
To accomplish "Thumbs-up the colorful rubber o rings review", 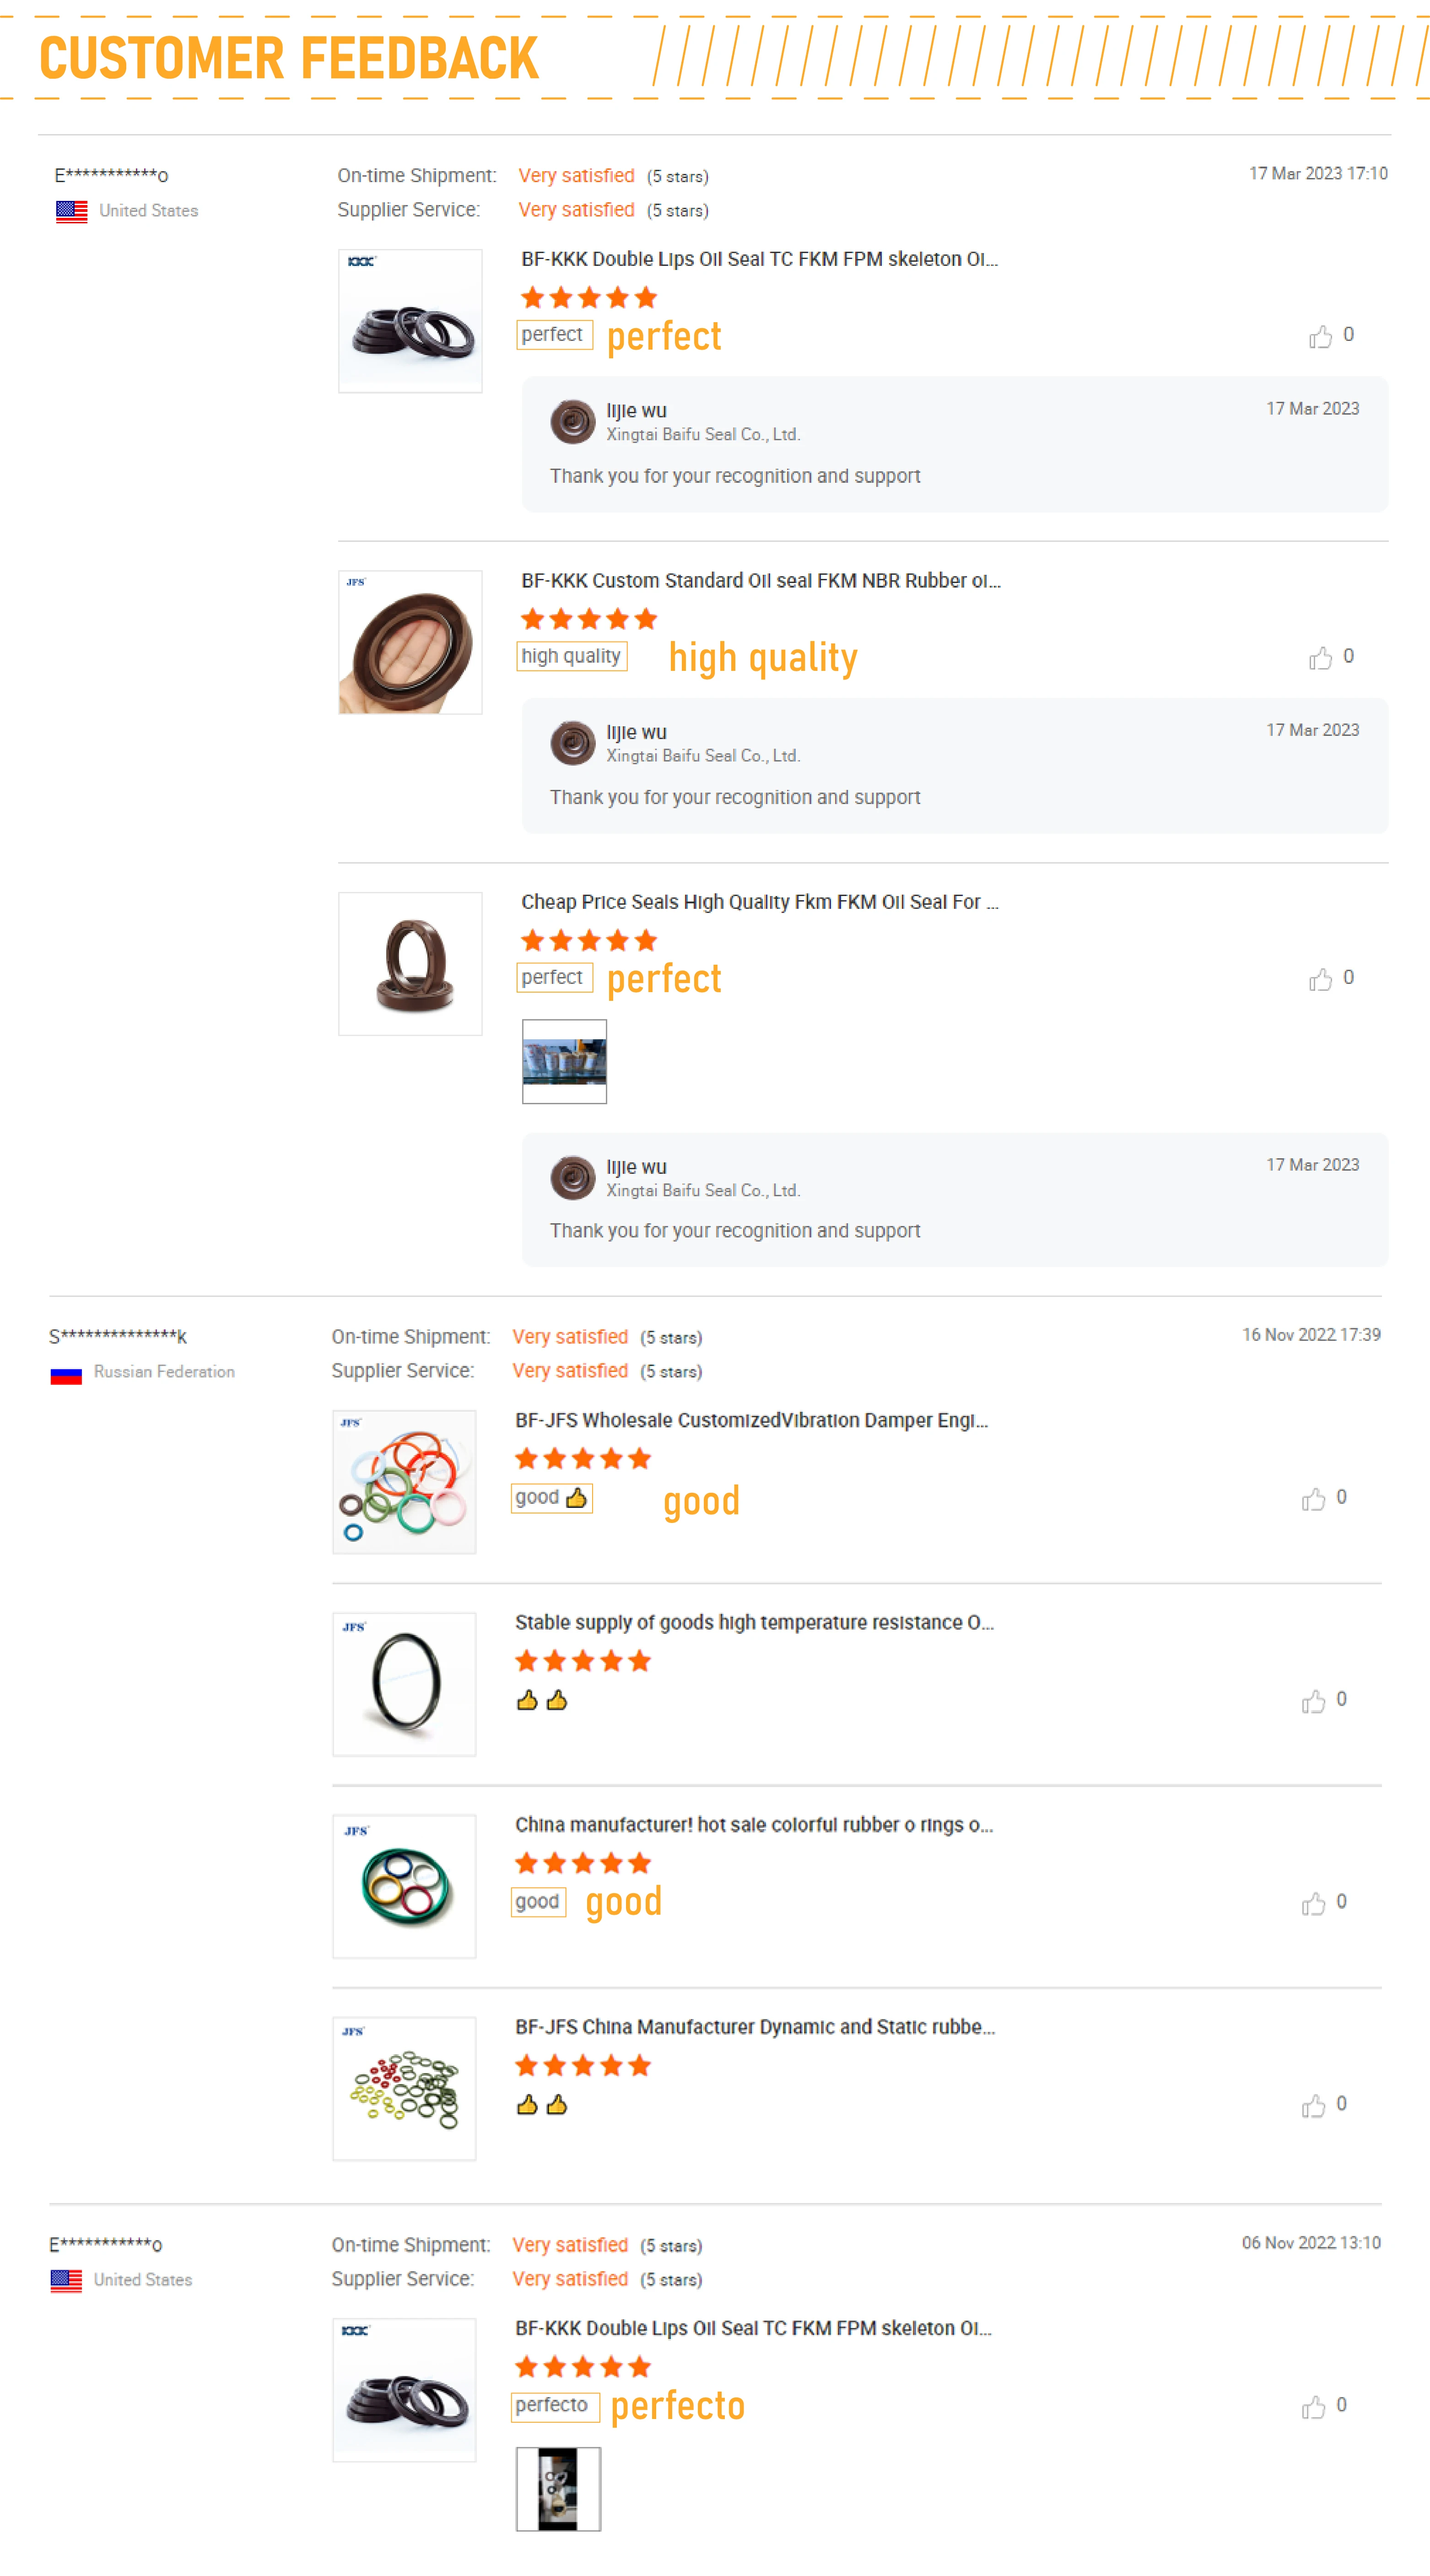I will click(1313, 1903).
